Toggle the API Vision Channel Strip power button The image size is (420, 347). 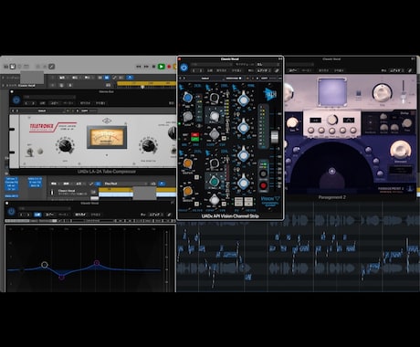[184, 68]
